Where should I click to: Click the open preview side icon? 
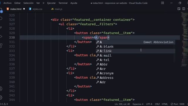(x=179, y=9)
